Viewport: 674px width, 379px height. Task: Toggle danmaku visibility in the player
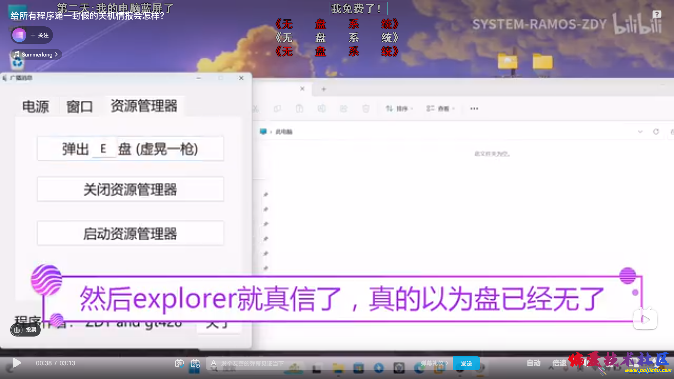coord(179,363)
